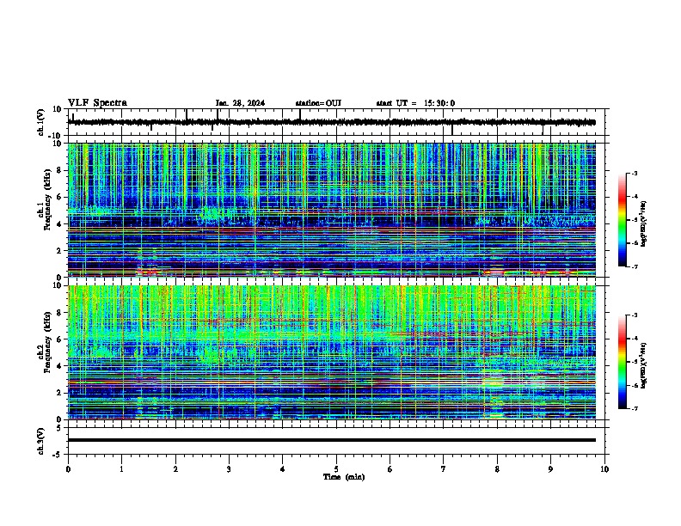Viewport: 681px width, 526px height.
Task: Click inside the ch.1 spectrogram panel
Action: click(332, 210)
